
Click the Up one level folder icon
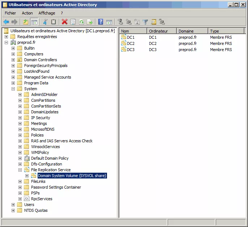26,22
